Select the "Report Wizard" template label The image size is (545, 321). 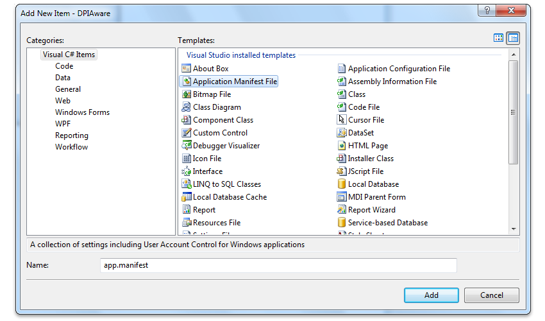pos(372,210)
